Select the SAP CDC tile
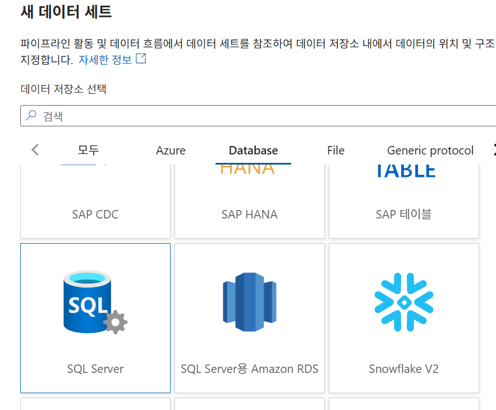The height and width of the screenshot is (410, 496). pos(95,202)
